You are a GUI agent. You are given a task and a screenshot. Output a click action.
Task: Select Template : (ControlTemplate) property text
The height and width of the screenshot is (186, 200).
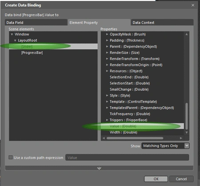(133, 101)
